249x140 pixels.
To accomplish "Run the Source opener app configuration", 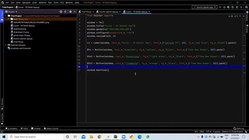I will 220,7.
